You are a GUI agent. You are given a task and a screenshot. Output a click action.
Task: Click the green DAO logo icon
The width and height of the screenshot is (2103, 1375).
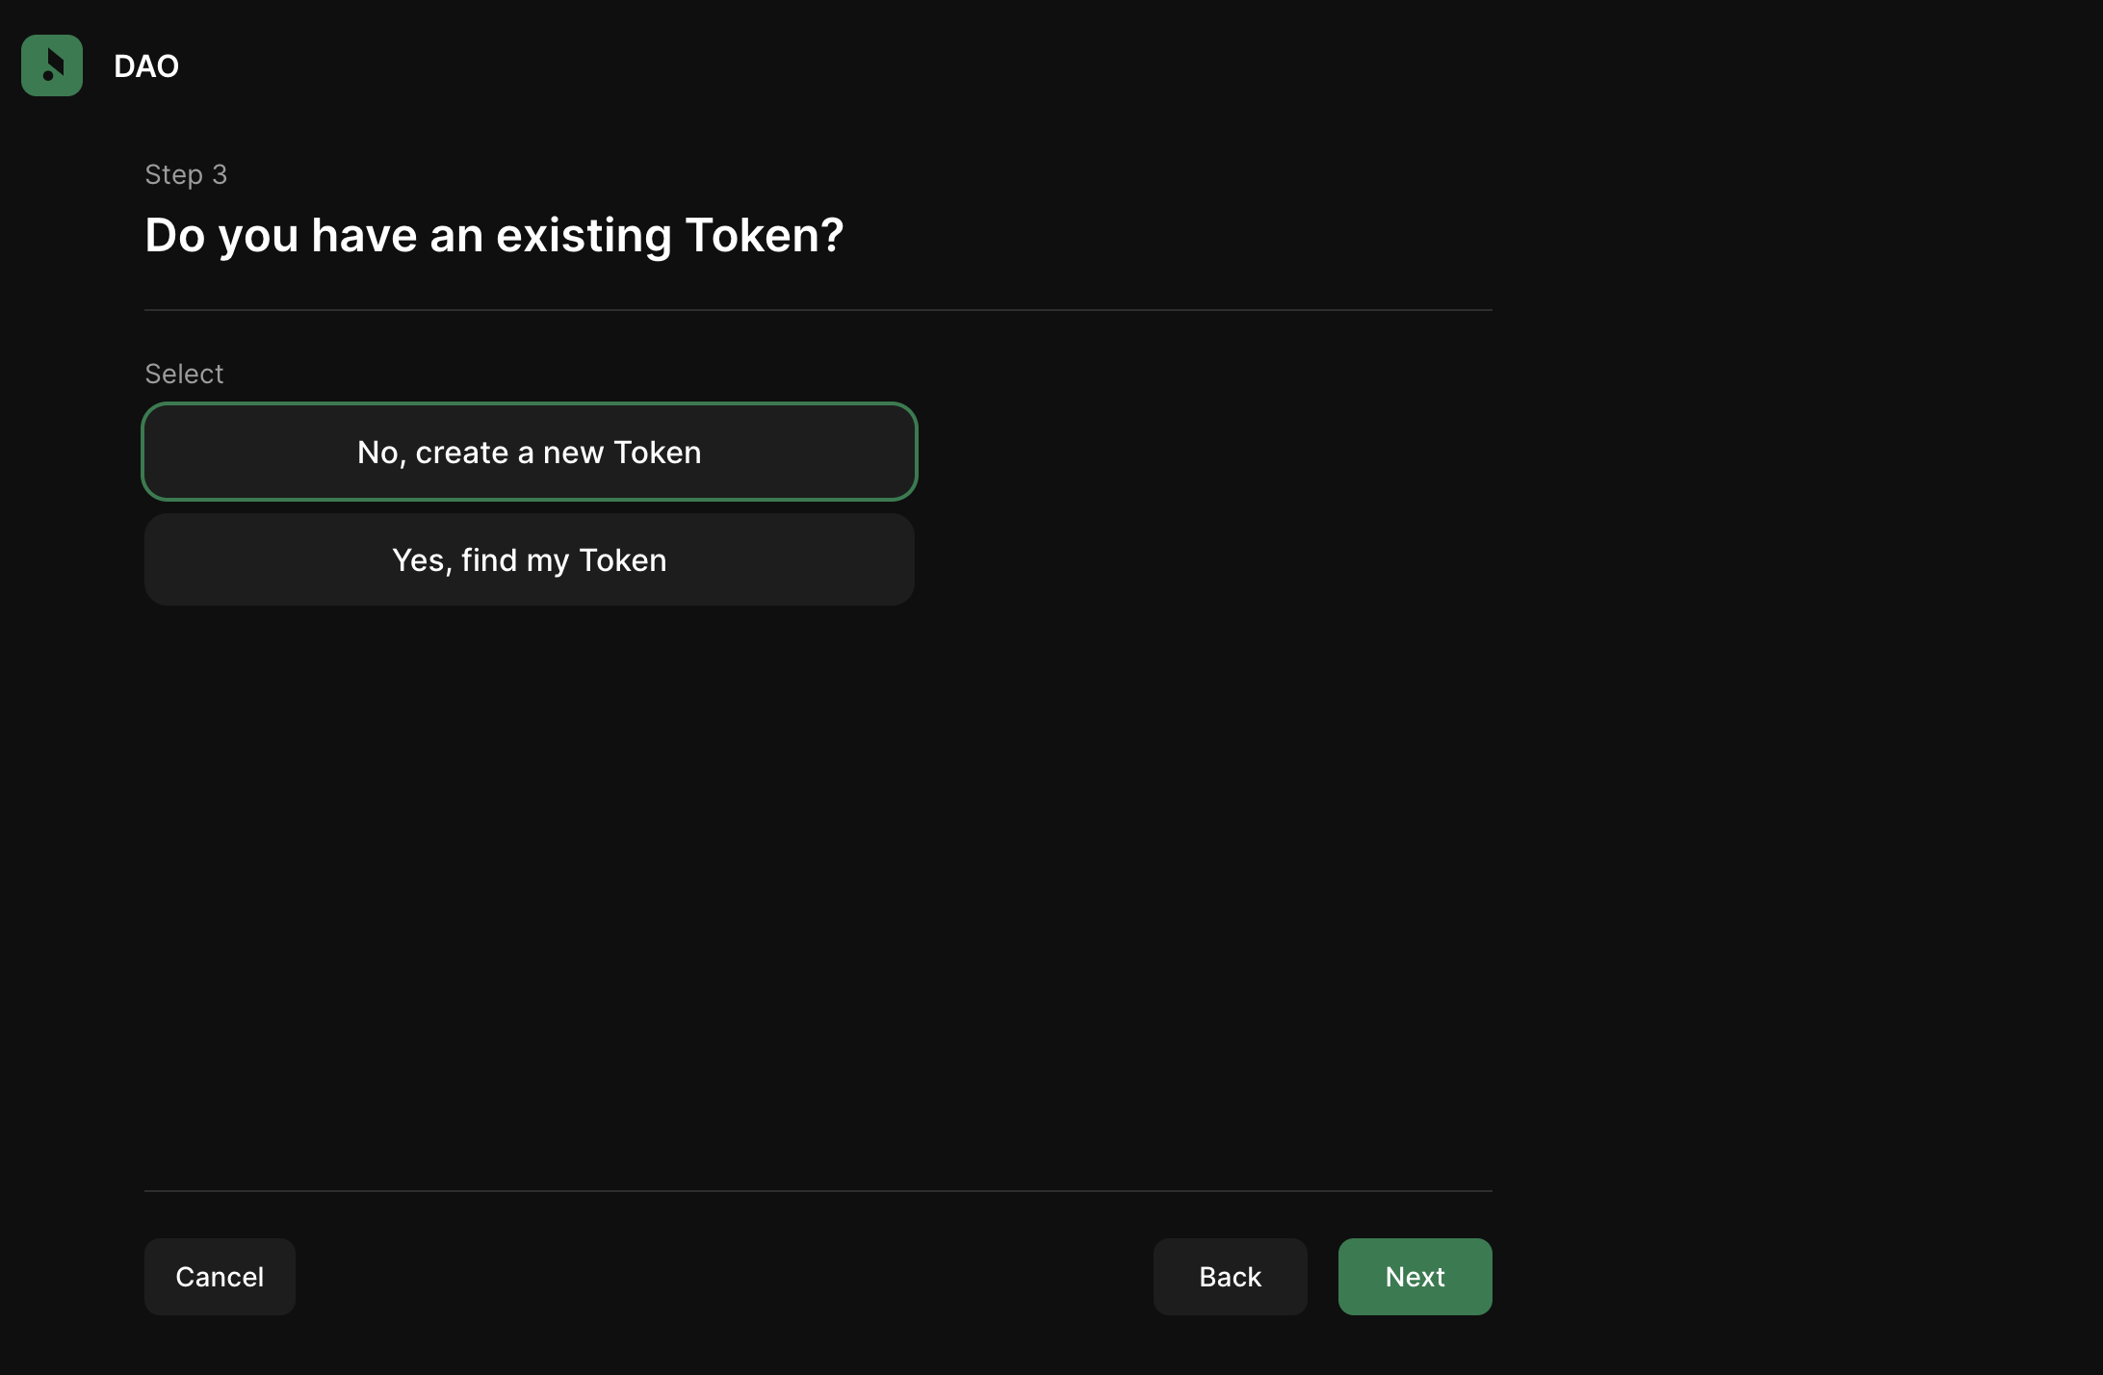[x=52, y=65]
